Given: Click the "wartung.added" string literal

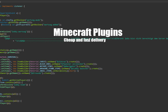Looking at the screenshot, I should [x=51, y=25].
